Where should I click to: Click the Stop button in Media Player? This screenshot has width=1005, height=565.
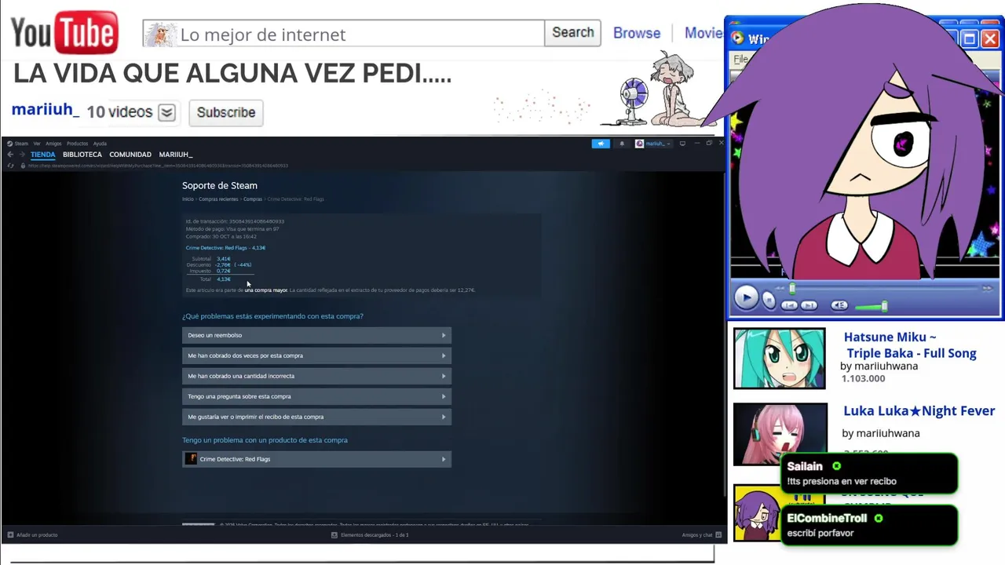(769, 301)
